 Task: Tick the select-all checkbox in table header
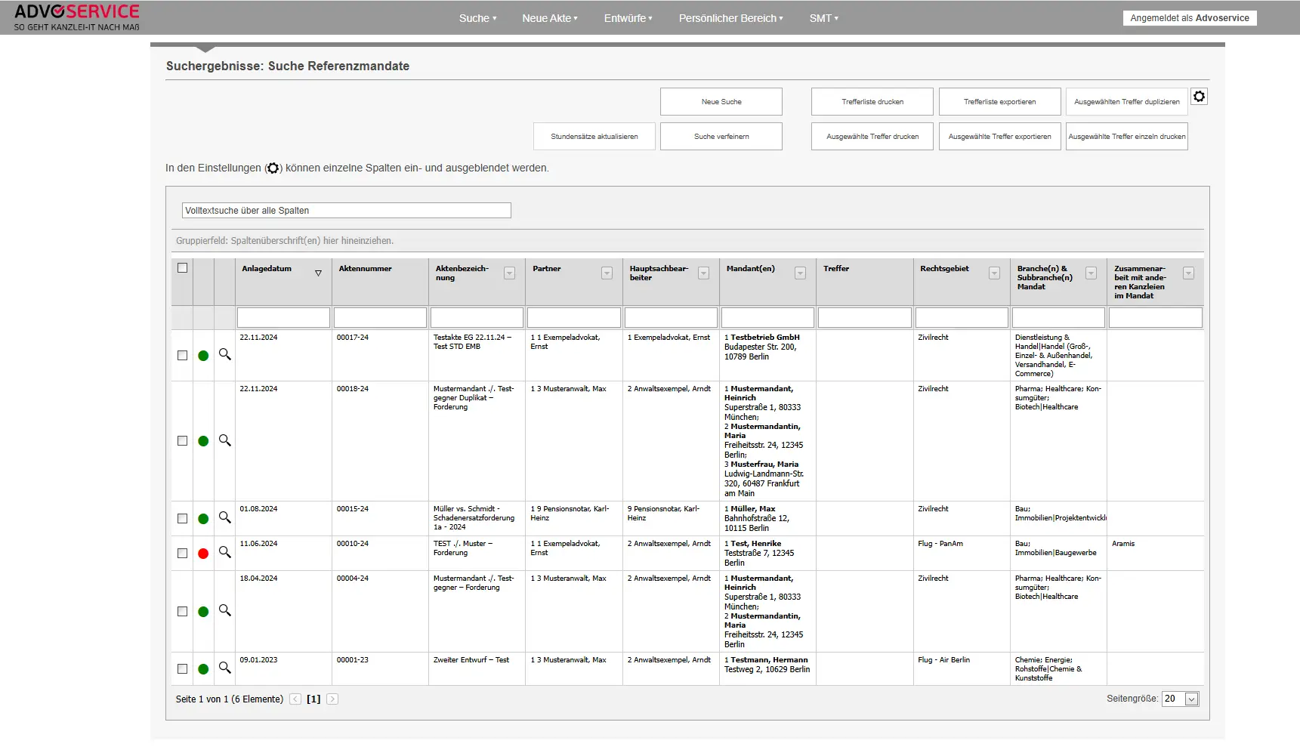(x=182, y=268)
